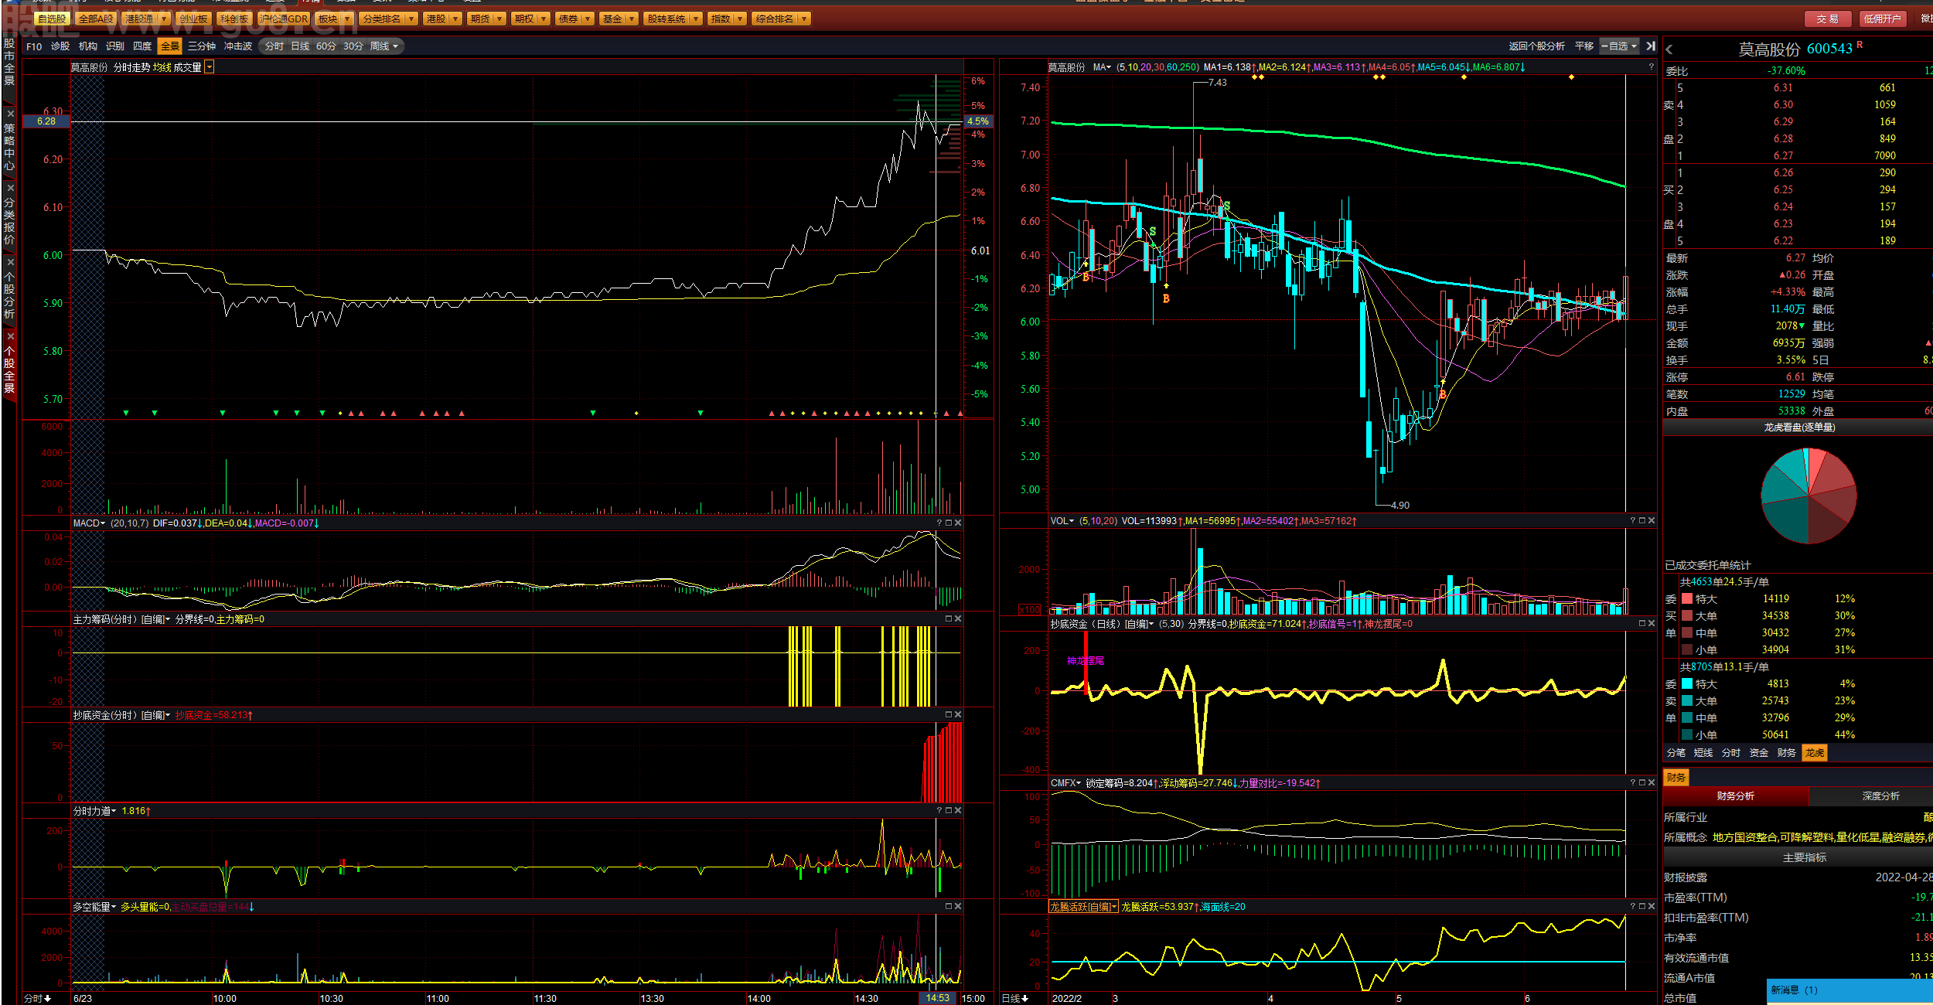The image size is (1933, 1005).
Task: Select the 科创板 market button
Action: [234, 19]
